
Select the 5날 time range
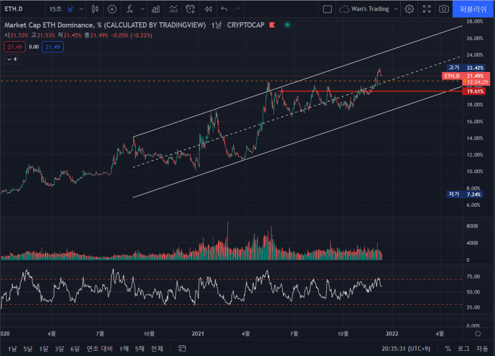(28, 349)
